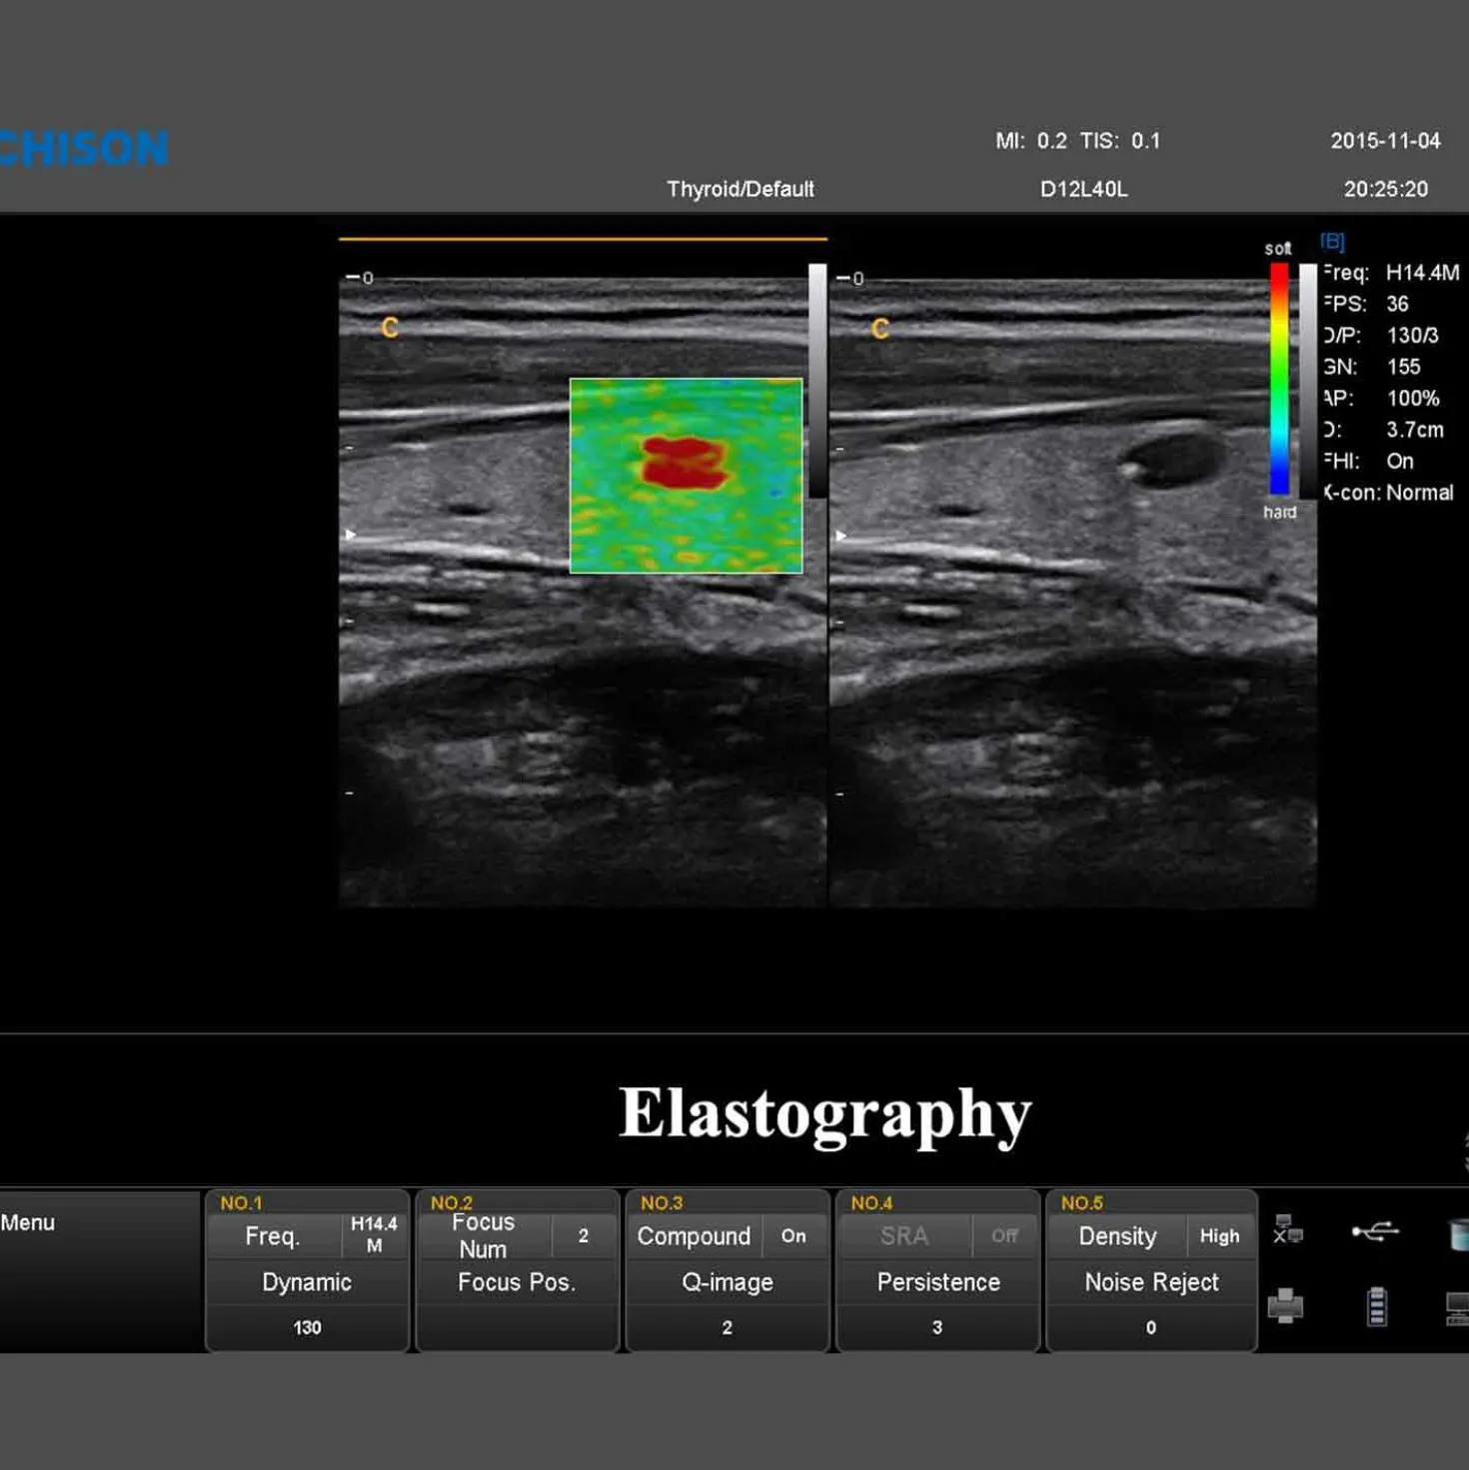Click the red region in elastography box
1469x1470 pixels.
[684, 463]
